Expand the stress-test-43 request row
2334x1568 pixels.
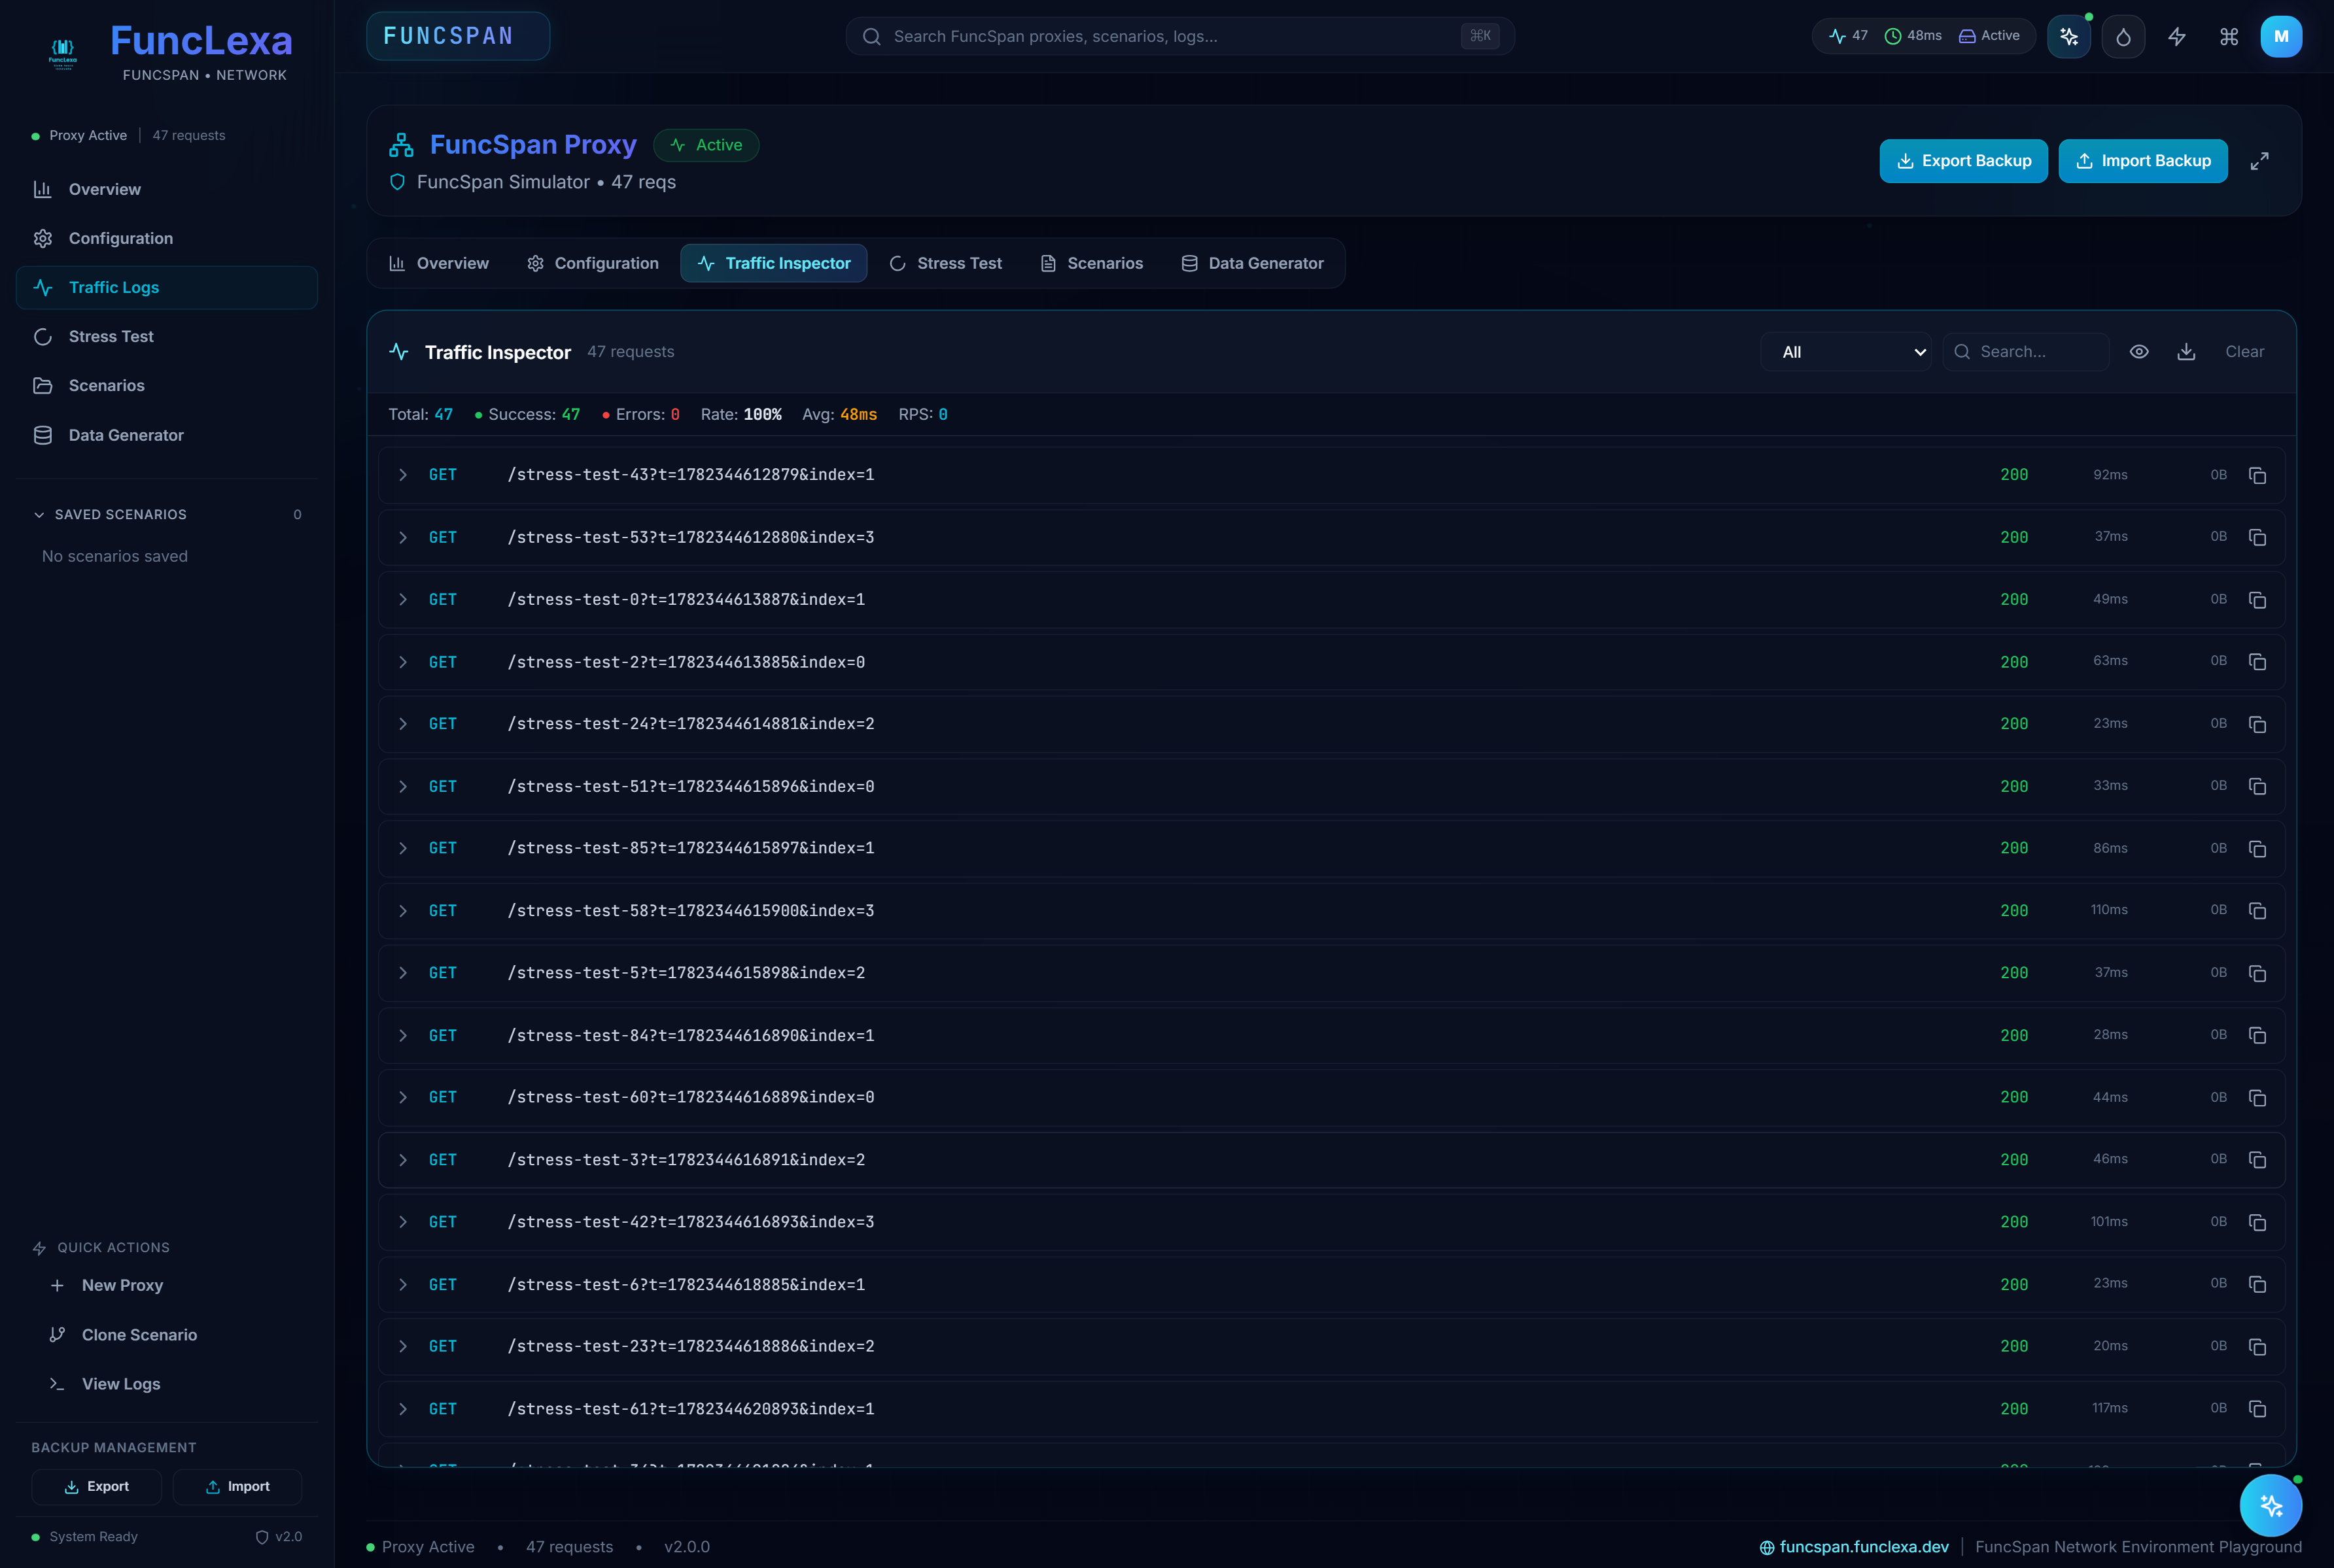(402, 475)
